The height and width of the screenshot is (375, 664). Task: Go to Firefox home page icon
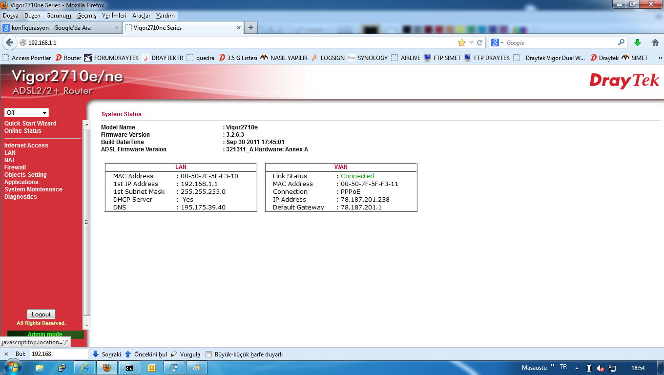tap(655, 42)
